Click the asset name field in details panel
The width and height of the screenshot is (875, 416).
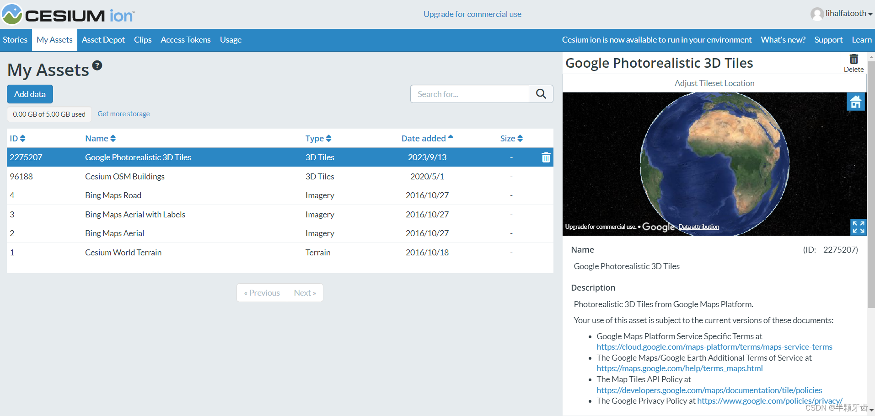[627, 266]
